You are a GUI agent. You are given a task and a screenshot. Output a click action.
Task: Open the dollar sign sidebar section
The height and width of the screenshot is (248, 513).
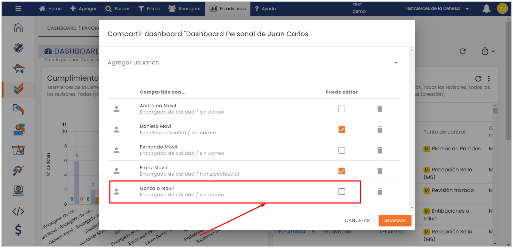click(x=18, y=230)
